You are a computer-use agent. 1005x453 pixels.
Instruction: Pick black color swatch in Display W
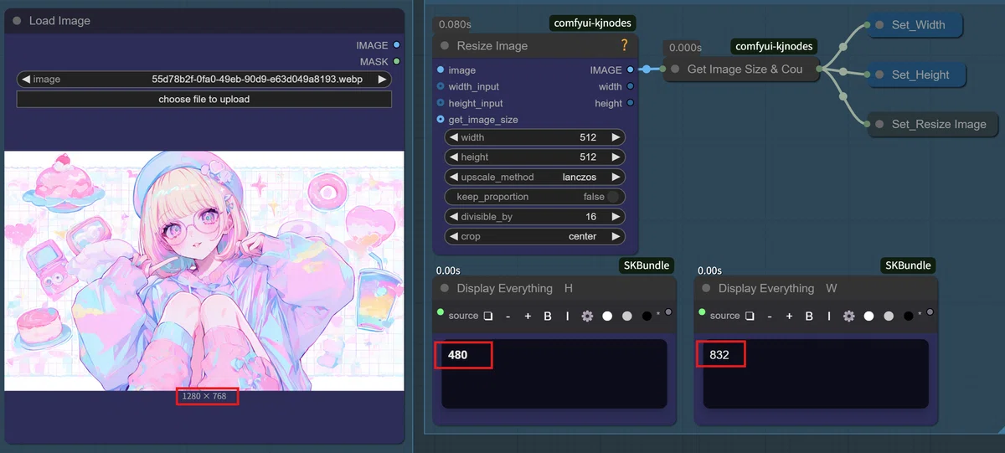click(x=908, y=316)
